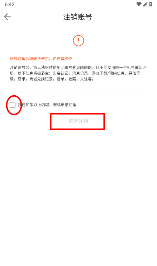The image size is (157, 266).
Task: Click the 确定注销 button
Action: pyautogui.click(x=78, y=121)
